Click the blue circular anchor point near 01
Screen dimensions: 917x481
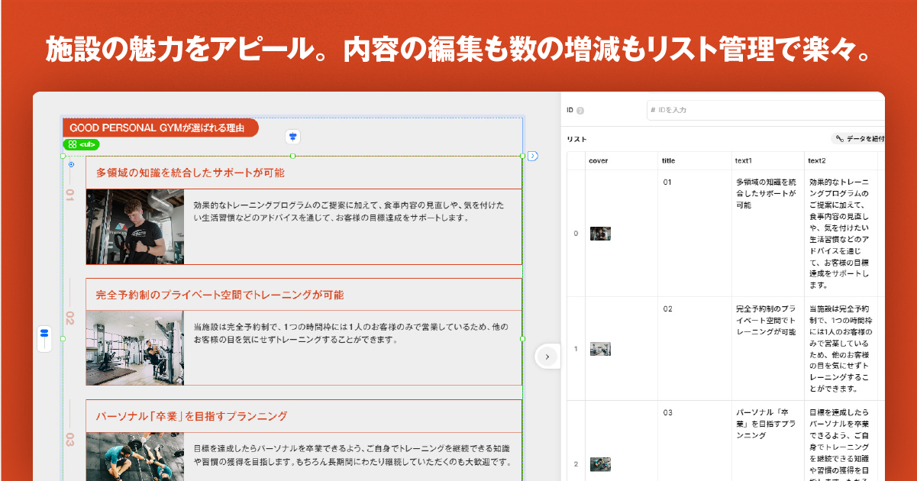click(x=71, y=164)
